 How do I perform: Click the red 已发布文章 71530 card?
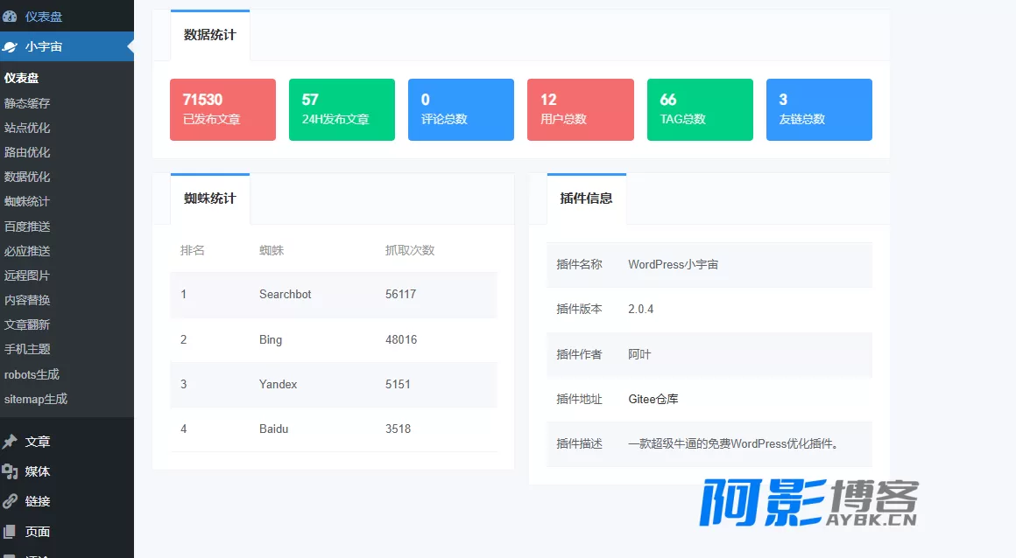pyautogui.click(x=222, y=109)
